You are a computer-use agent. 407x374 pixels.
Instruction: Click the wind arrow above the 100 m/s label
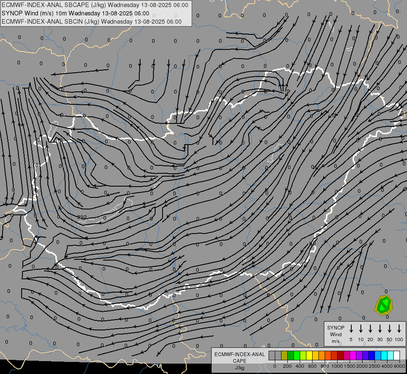pos(399,328)
